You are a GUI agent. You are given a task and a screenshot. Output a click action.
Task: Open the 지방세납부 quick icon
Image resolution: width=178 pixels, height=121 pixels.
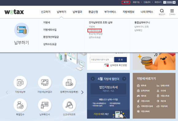(20, 84)
